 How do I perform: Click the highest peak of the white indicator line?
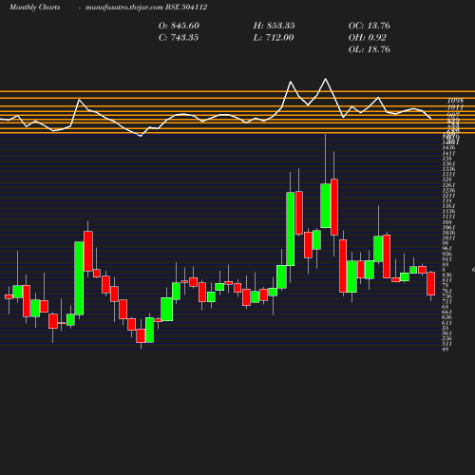[326, 79]
